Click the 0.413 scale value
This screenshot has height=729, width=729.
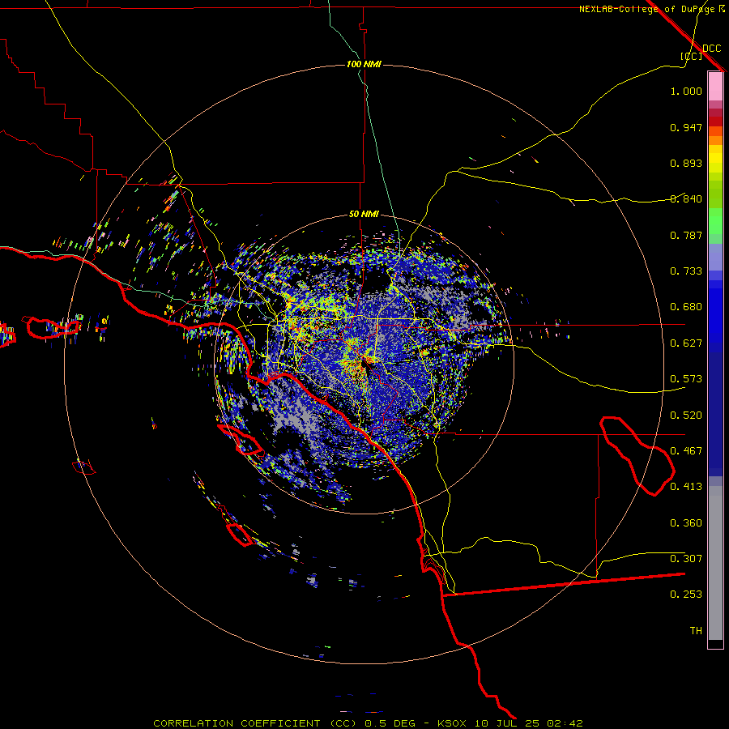(686, 487)
